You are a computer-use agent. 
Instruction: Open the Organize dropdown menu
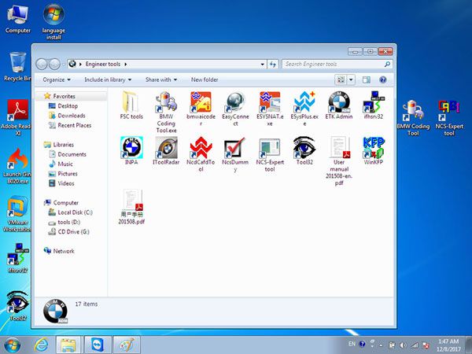point(57,79)
